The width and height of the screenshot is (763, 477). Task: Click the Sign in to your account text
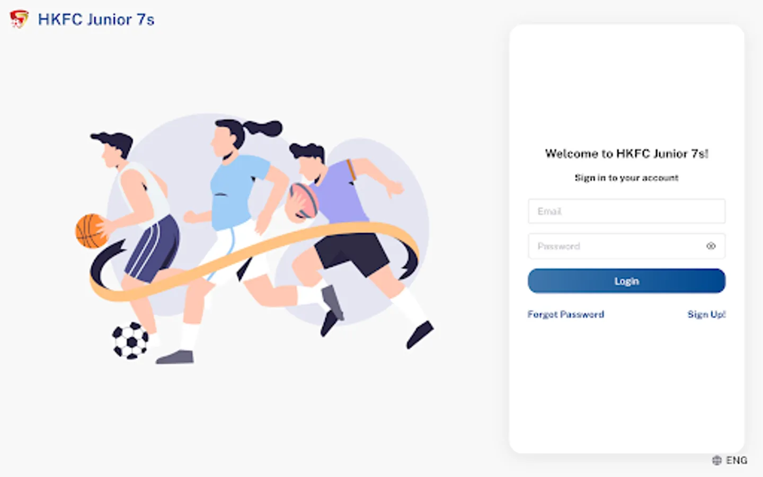(626, 178)
